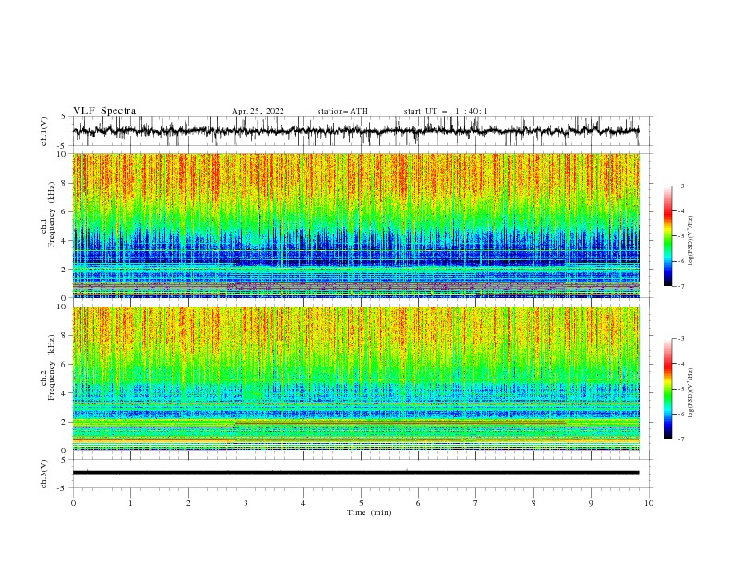Click time axis tick label '0'
This screenshot has width=731, height=565.
[x=73, y=503]
